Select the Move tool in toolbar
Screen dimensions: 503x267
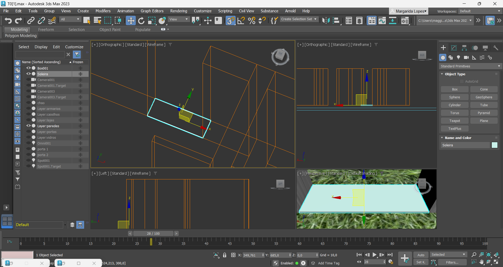click(131, 20)
